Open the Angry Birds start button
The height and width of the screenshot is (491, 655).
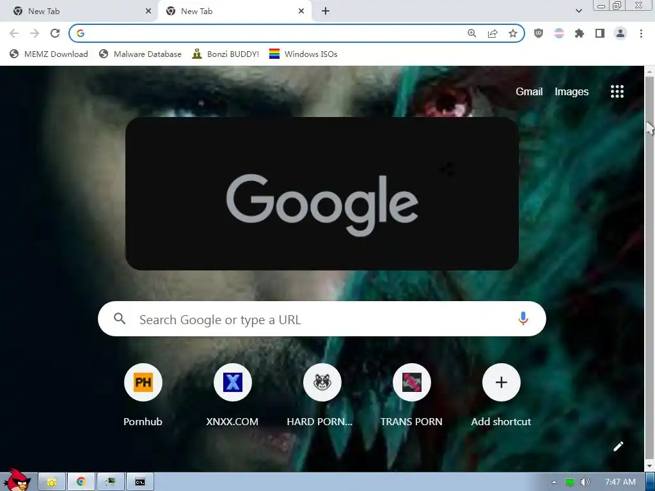pyautogui.click(x=17, y=481)
